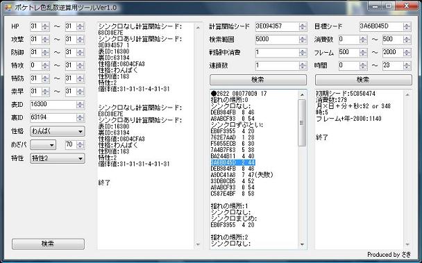Click the 検索 button under 連鎖数
Screen dimensions: 422x263
pos(258,80)
